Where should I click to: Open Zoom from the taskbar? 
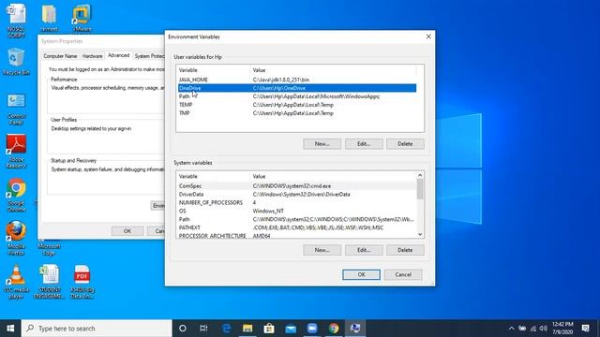click(x=312, y=329)
